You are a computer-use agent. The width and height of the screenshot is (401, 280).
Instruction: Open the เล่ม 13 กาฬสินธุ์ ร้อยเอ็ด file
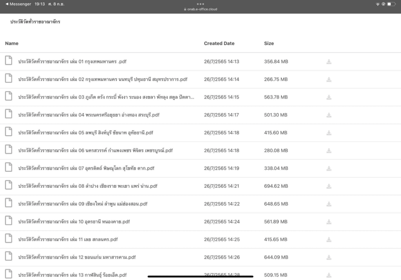coord(72,275)
